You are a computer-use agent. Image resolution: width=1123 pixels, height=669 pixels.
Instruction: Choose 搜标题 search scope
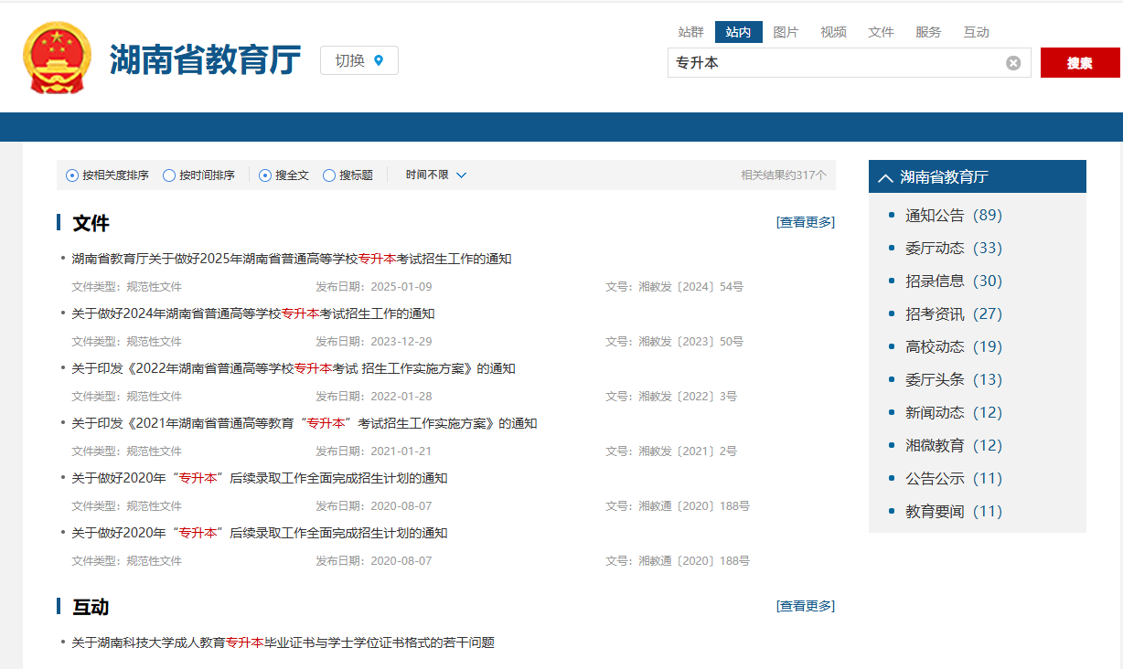[x=329, y=175]
